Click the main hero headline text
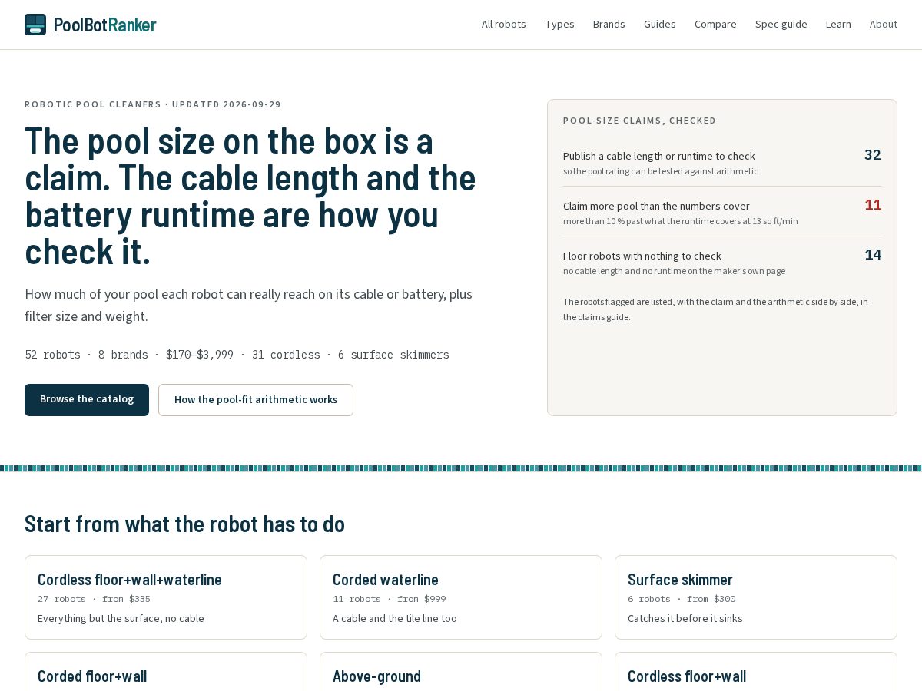The image size is (922, 691). pyautogui.click(x=250, y=197)
